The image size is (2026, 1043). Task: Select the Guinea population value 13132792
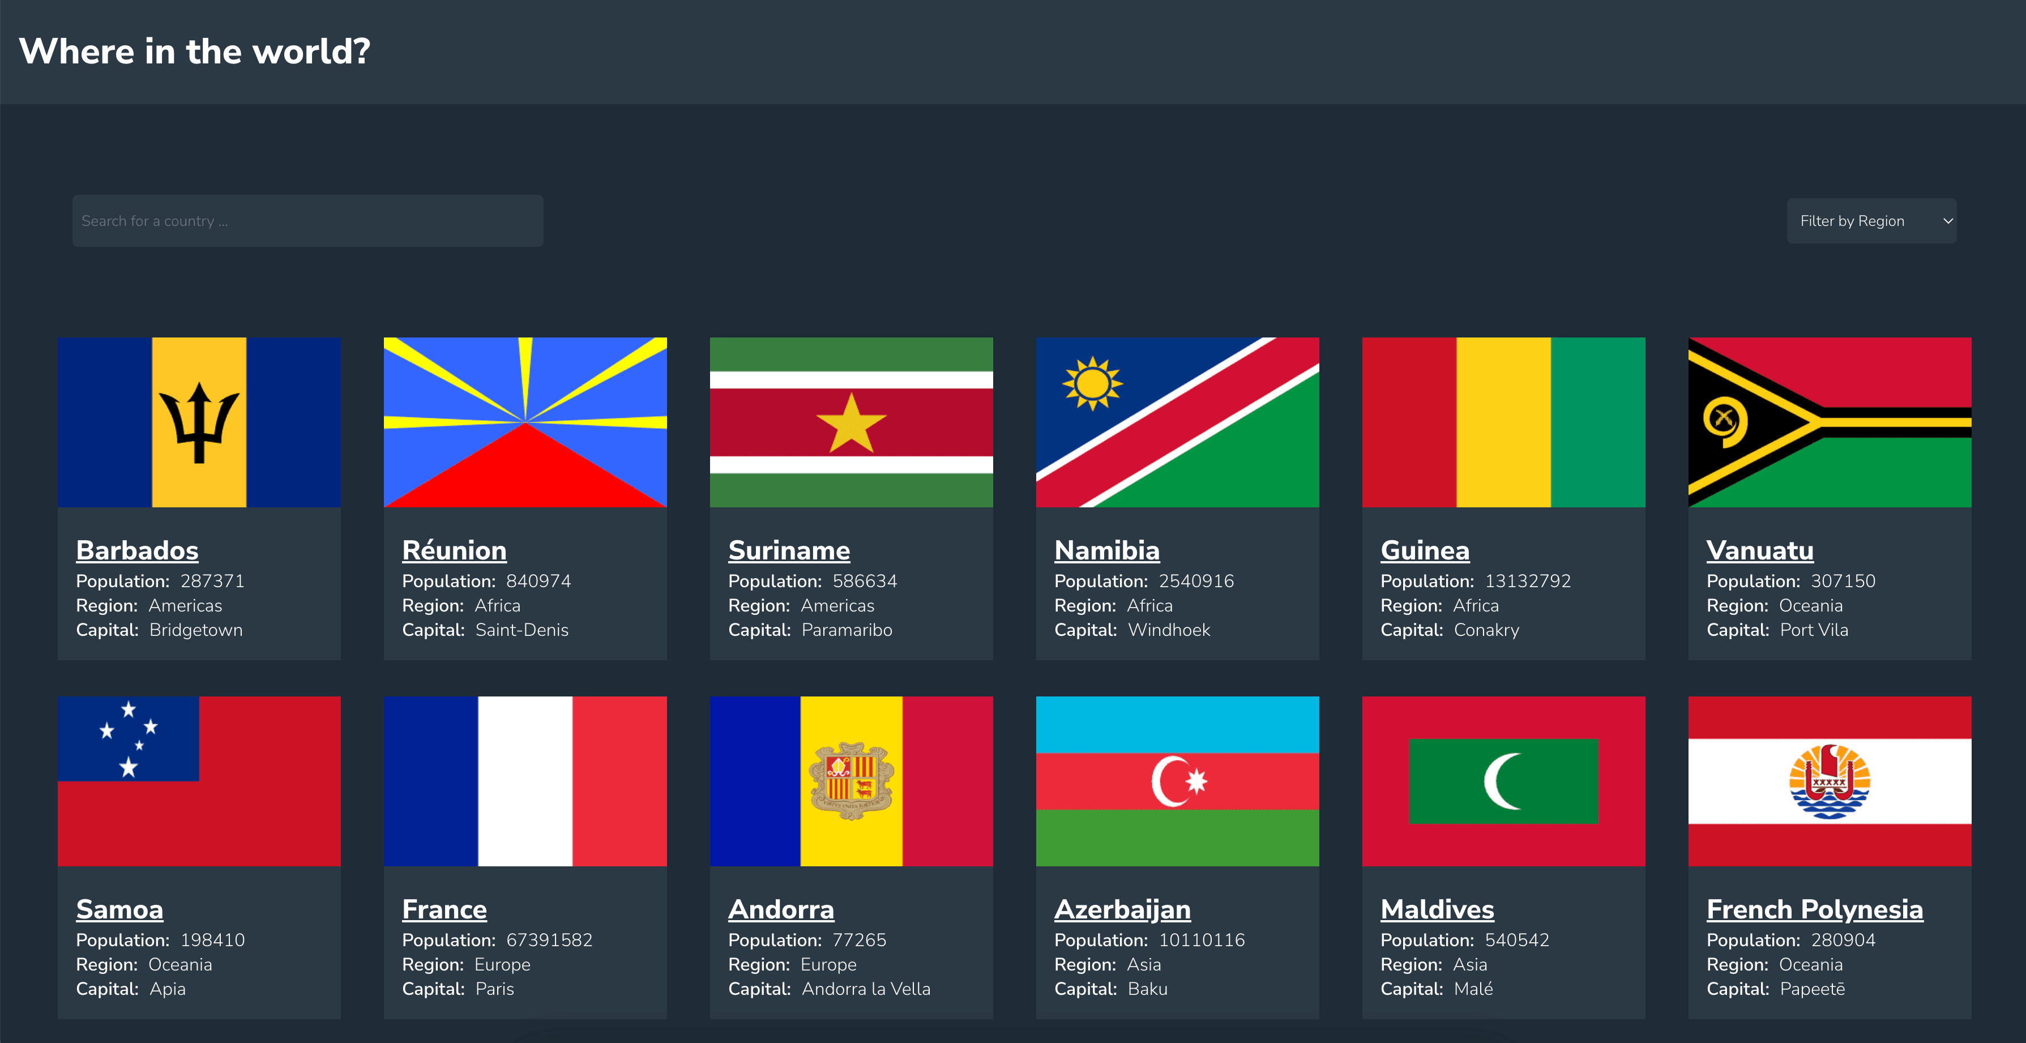[x=1528, y=582]
